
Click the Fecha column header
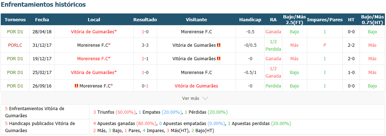pos(42,20)
